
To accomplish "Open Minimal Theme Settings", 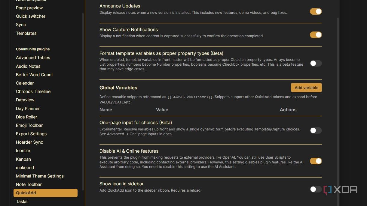I will pos(40,176).
